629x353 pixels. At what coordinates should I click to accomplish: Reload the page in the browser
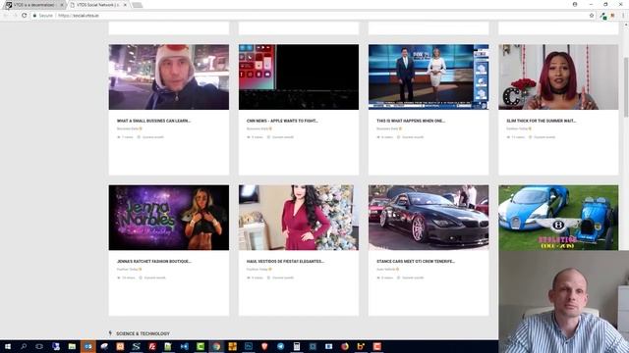click(x=24, y=16)
